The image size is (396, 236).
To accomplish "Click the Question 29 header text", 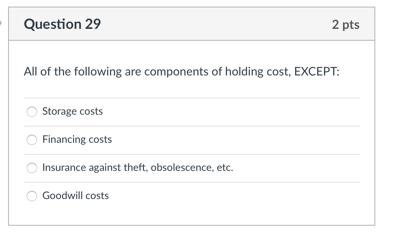I will (x=62, y=24).
